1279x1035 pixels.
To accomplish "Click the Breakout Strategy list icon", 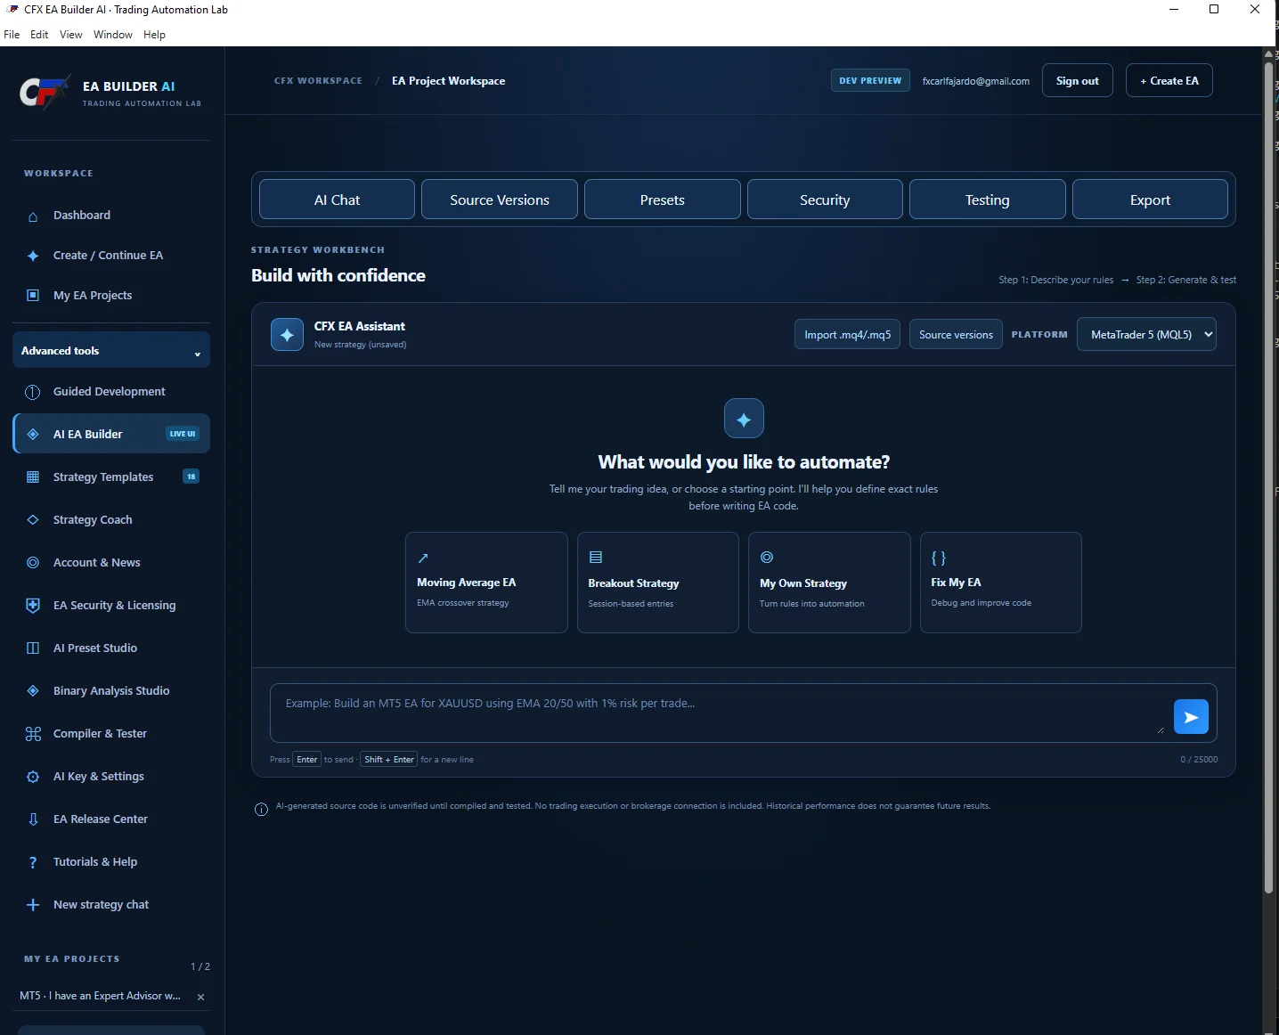I will coord(596,557).
